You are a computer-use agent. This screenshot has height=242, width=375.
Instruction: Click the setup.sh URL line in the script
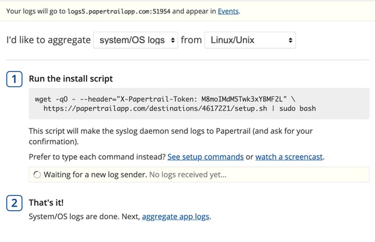(179, 109)
